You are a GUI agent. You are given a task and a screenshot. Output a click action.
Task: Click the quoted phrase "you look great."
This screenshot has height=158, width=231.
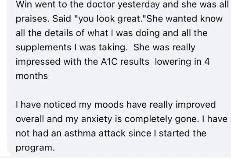pos(109,19)
